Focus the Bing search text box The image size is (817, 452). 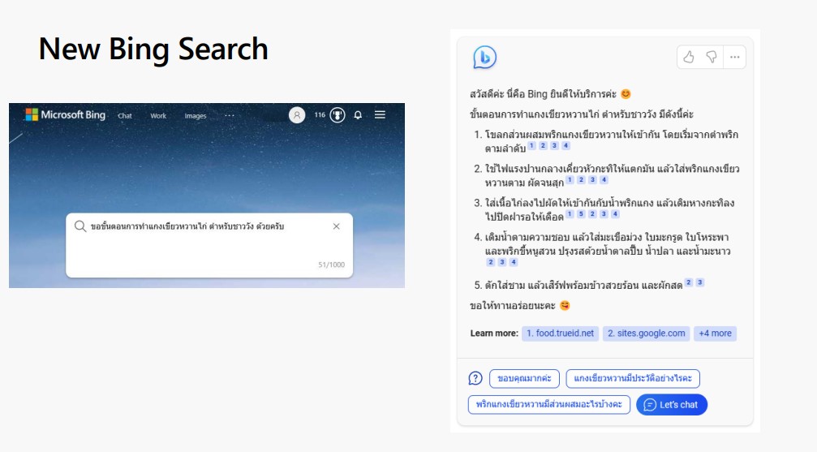pyautogui.click(x=209, y=245)
